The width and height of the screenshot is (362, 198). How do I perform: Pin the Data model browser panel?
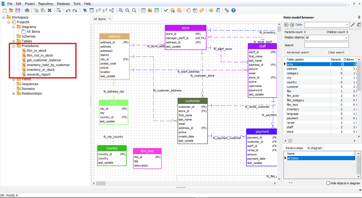pyautogui.click(x=359, y=17)
